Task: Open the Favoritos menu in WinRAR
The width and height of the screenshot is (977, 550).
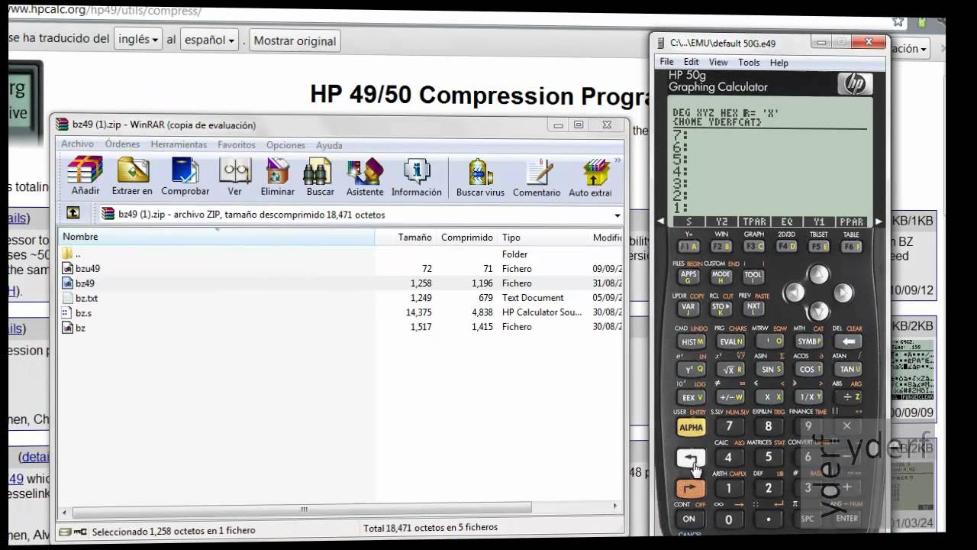Action: click(237, 144)
